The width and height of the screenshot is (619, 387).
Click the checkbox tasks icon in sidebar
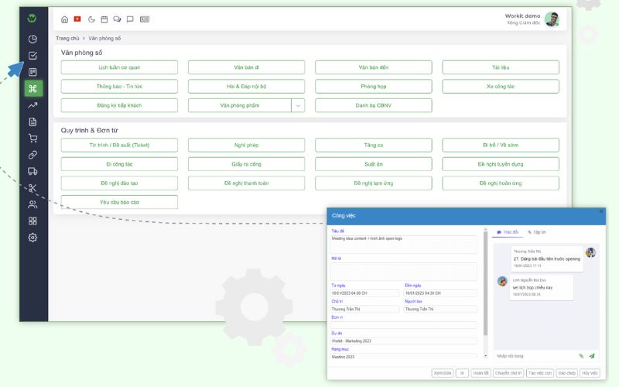pyautogui.click(x=32, y=56)
